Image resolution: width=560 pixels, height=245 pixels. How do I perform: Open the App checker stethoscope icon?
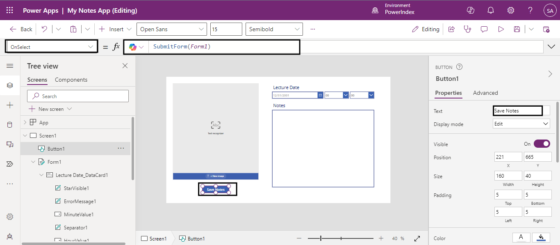[467, 29]
